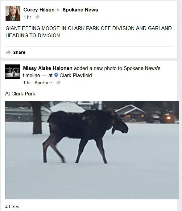
Task: Click the Missy Alake Halonen name link
Action: [48, 68]
